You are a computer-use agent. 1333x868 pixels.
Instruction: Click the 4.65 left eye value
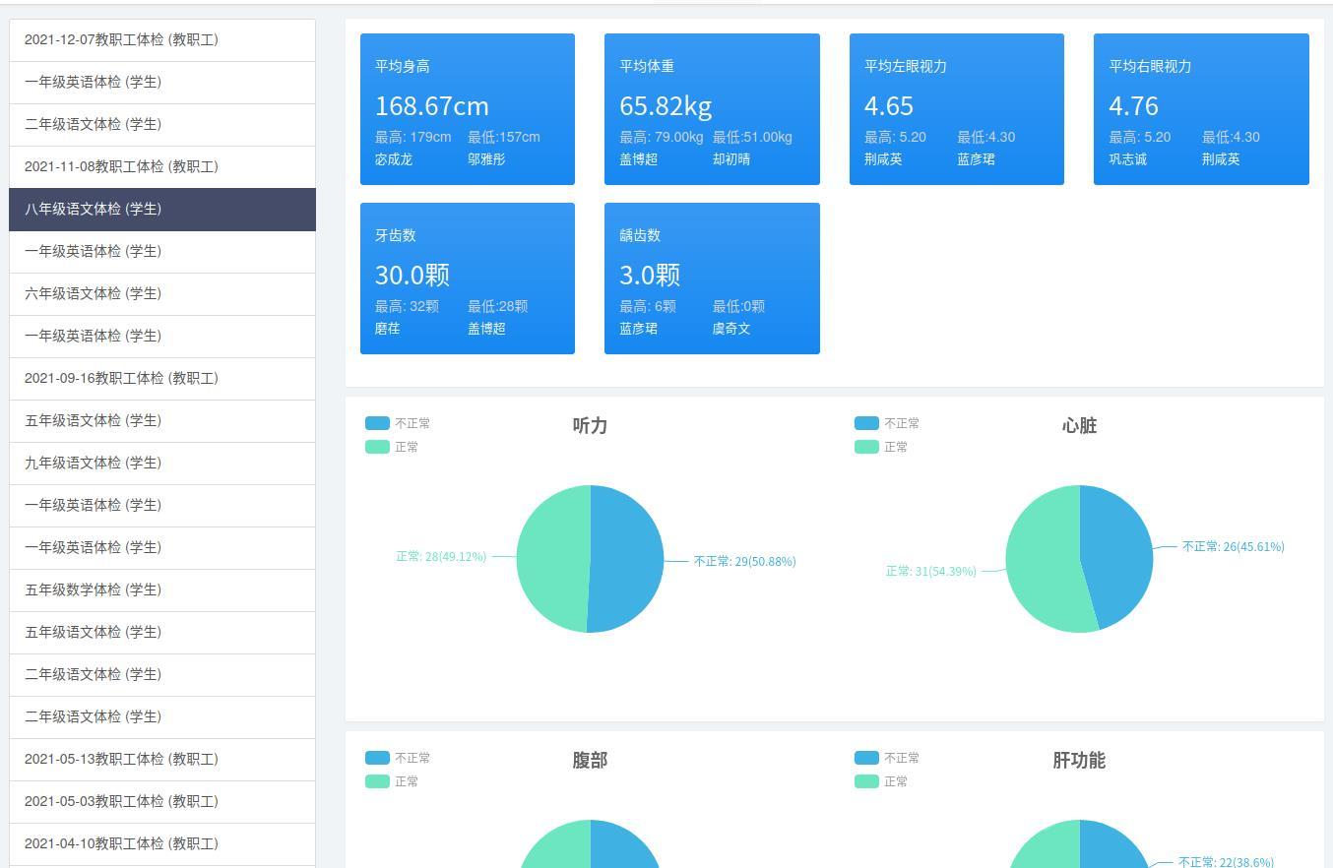[x=889, y=105]
